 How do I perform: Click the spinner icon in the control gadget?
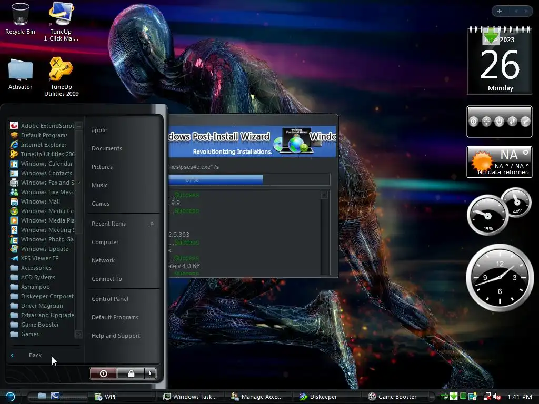click(486, 122)
